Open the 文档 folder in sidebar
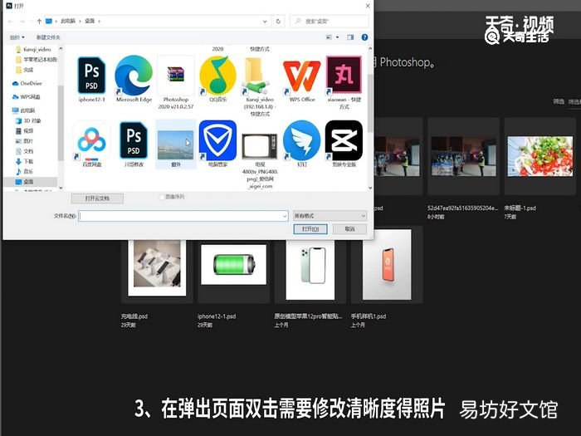The image size is (581, 436). pyautogui.click(x=24, y=151)
